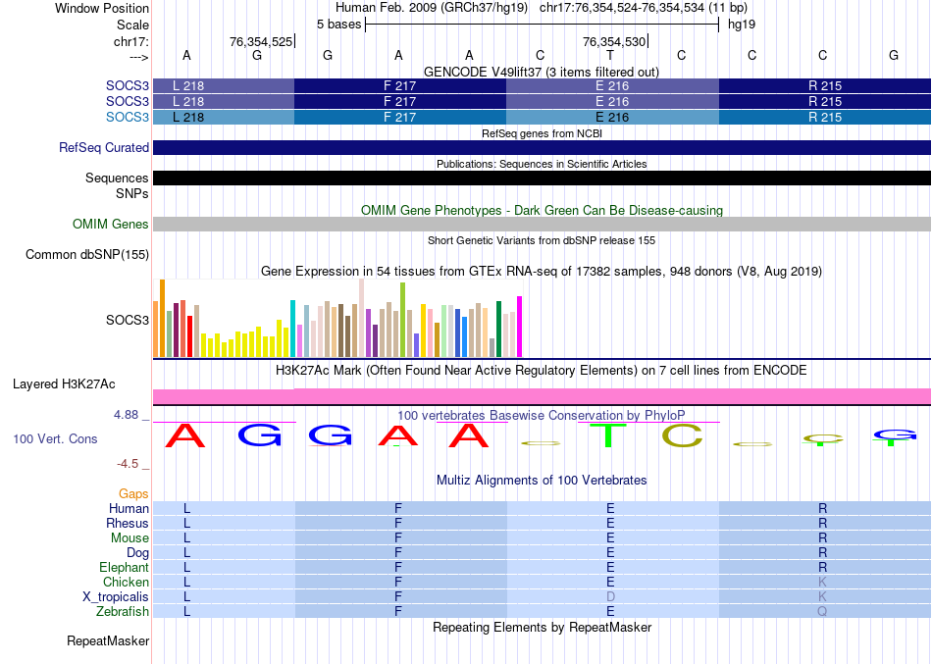This screenshot has height=664, width=932.
Task: Click the T base in the sequence row
Action: [x=610, y=55]
